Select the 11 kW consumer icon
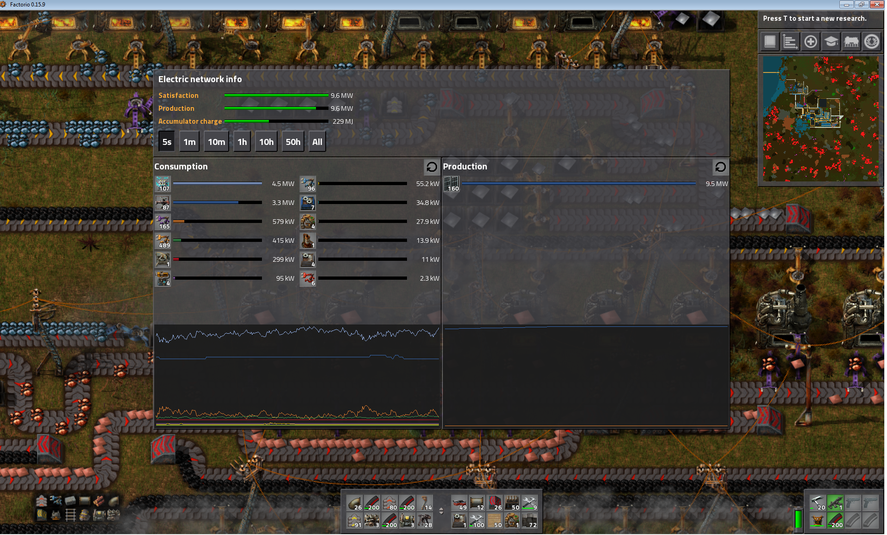This screenshot has width=887, height=535. (308, 259)
